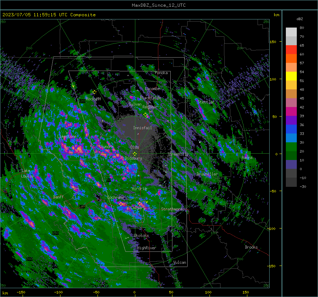Select the RedDeer map label
The image size is (318, 297).
150,107
